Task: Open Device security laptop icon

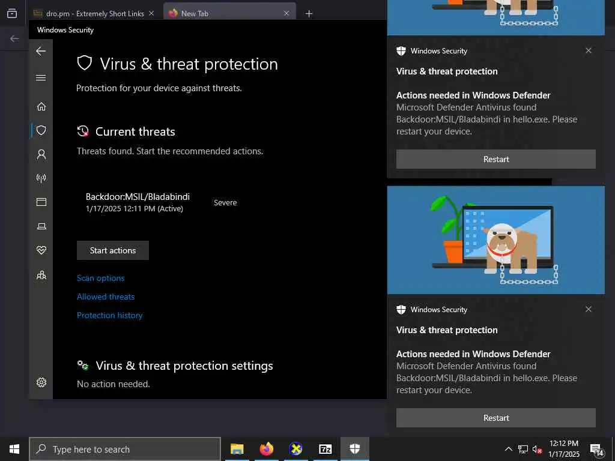Action: pos(41,226)
